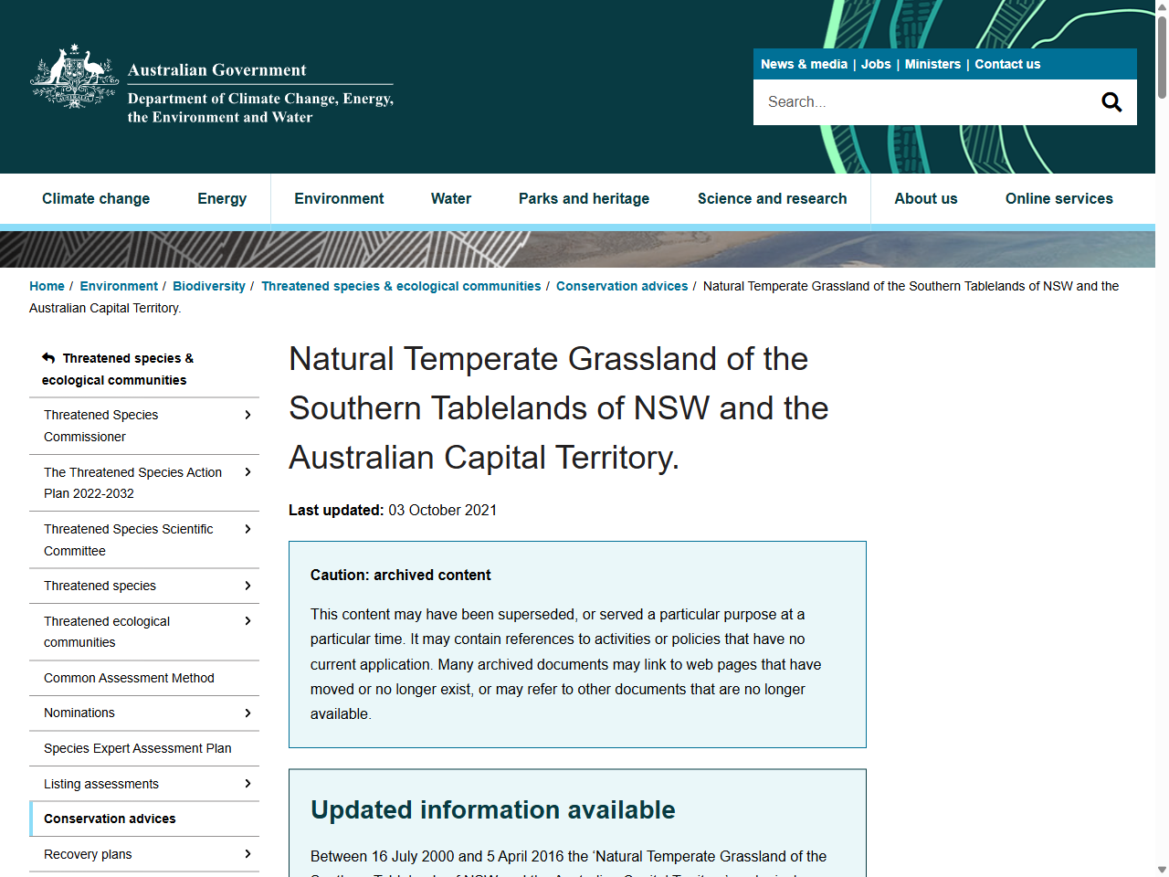
Task: Switch to the Climate change section
Action: point(96,198)
